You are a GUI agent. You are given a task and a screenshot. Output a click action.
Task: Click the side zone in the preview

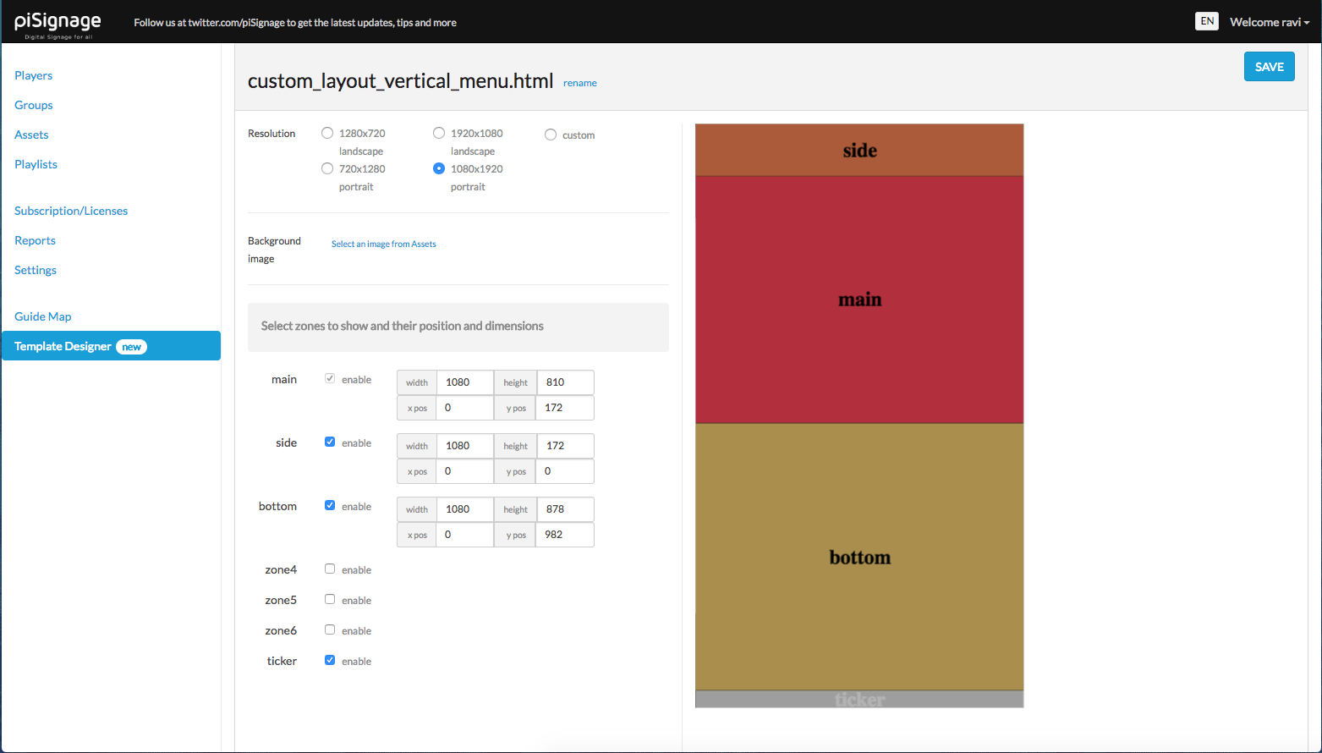click(x=859, y=151)
